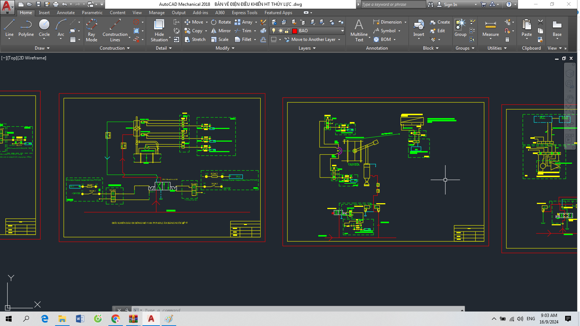Click the BOM button
The image size is (580, 326).
382,39
